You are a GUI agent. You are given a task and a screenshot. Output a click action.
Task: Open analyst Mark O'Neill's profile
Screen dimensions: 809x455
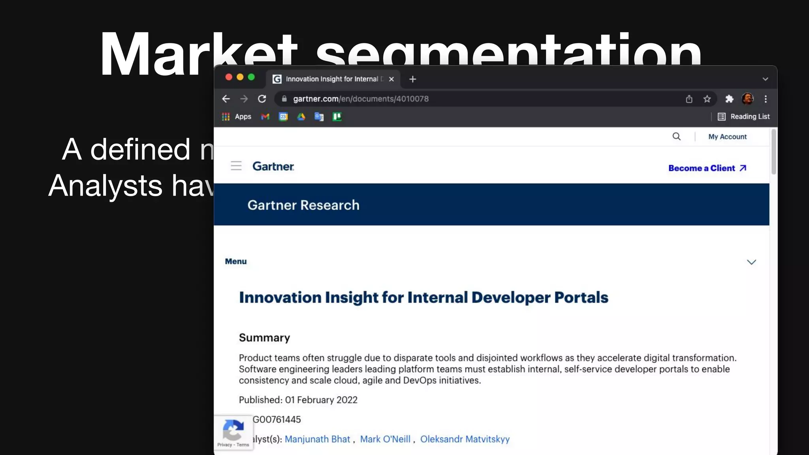point(385,439)
